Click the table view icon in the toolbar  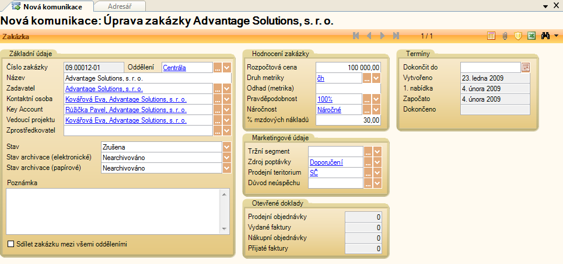(x=491, y=36)
